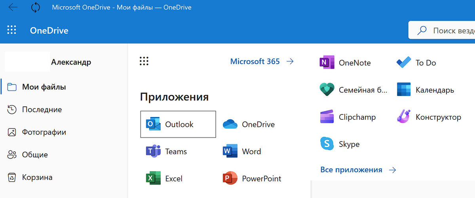Open OneNote by its label
This screenshot has width=475, height=198.
click(x=355, y=63)
